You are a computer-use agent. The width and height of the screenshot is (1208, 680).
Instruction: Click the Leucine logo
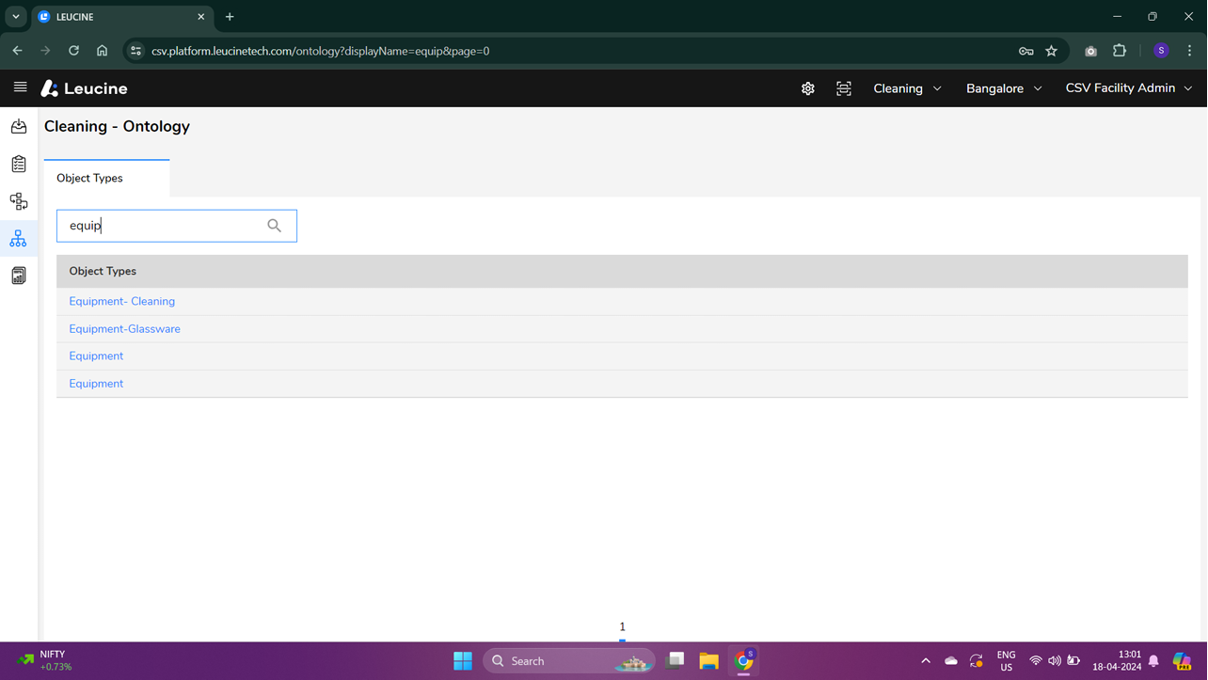click(84, 88)
